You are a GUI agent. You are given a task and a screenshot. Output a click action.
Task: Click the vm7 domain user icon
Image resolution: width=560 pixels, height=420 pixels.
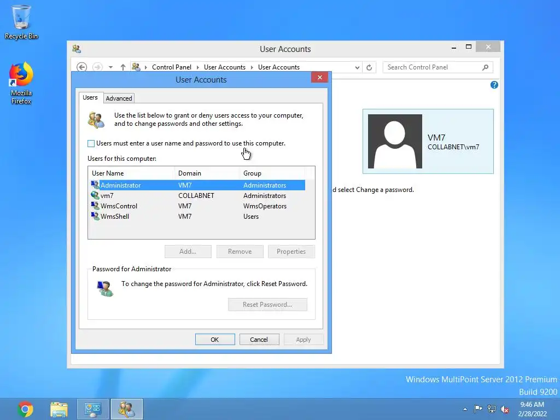(x=95, y=195)
